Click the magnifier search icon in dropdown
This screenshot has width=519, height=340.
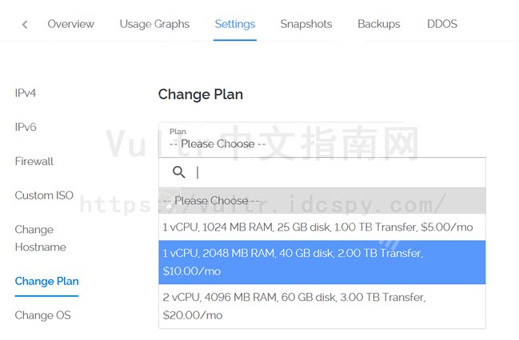(179, 172)
